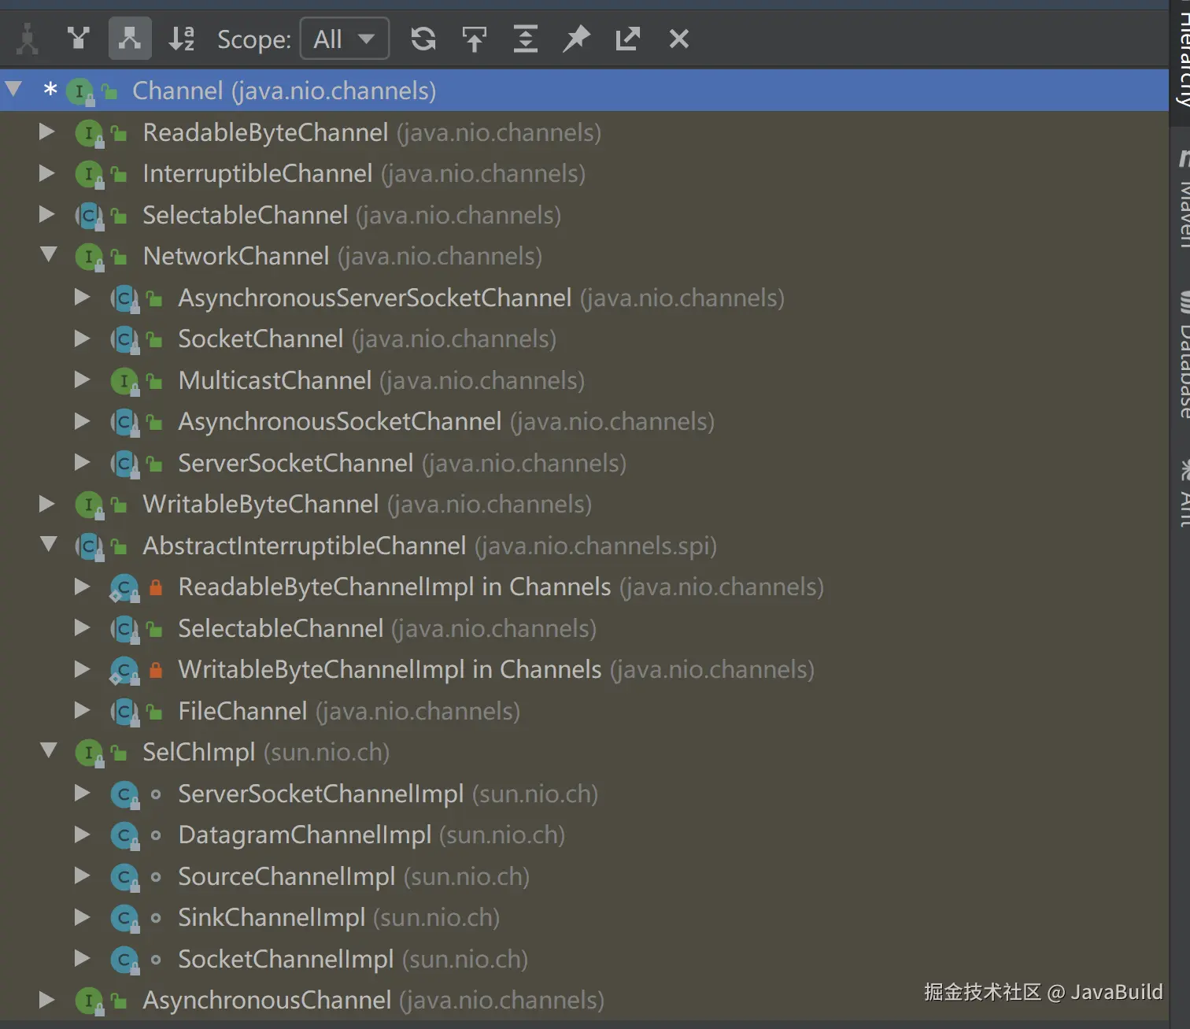1190x1029 pixels.
Task: Toggle alphabetical sort button
Action: pyautogui.click(x=182, y=39)
